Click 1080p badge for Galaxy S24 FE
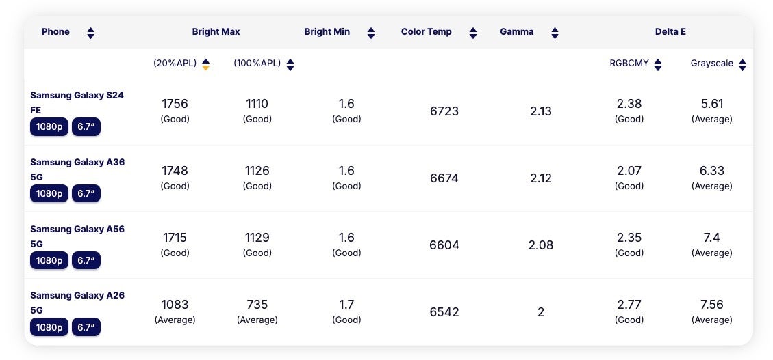The width and height of the screenshot is (773, 360). click(49, 127)
